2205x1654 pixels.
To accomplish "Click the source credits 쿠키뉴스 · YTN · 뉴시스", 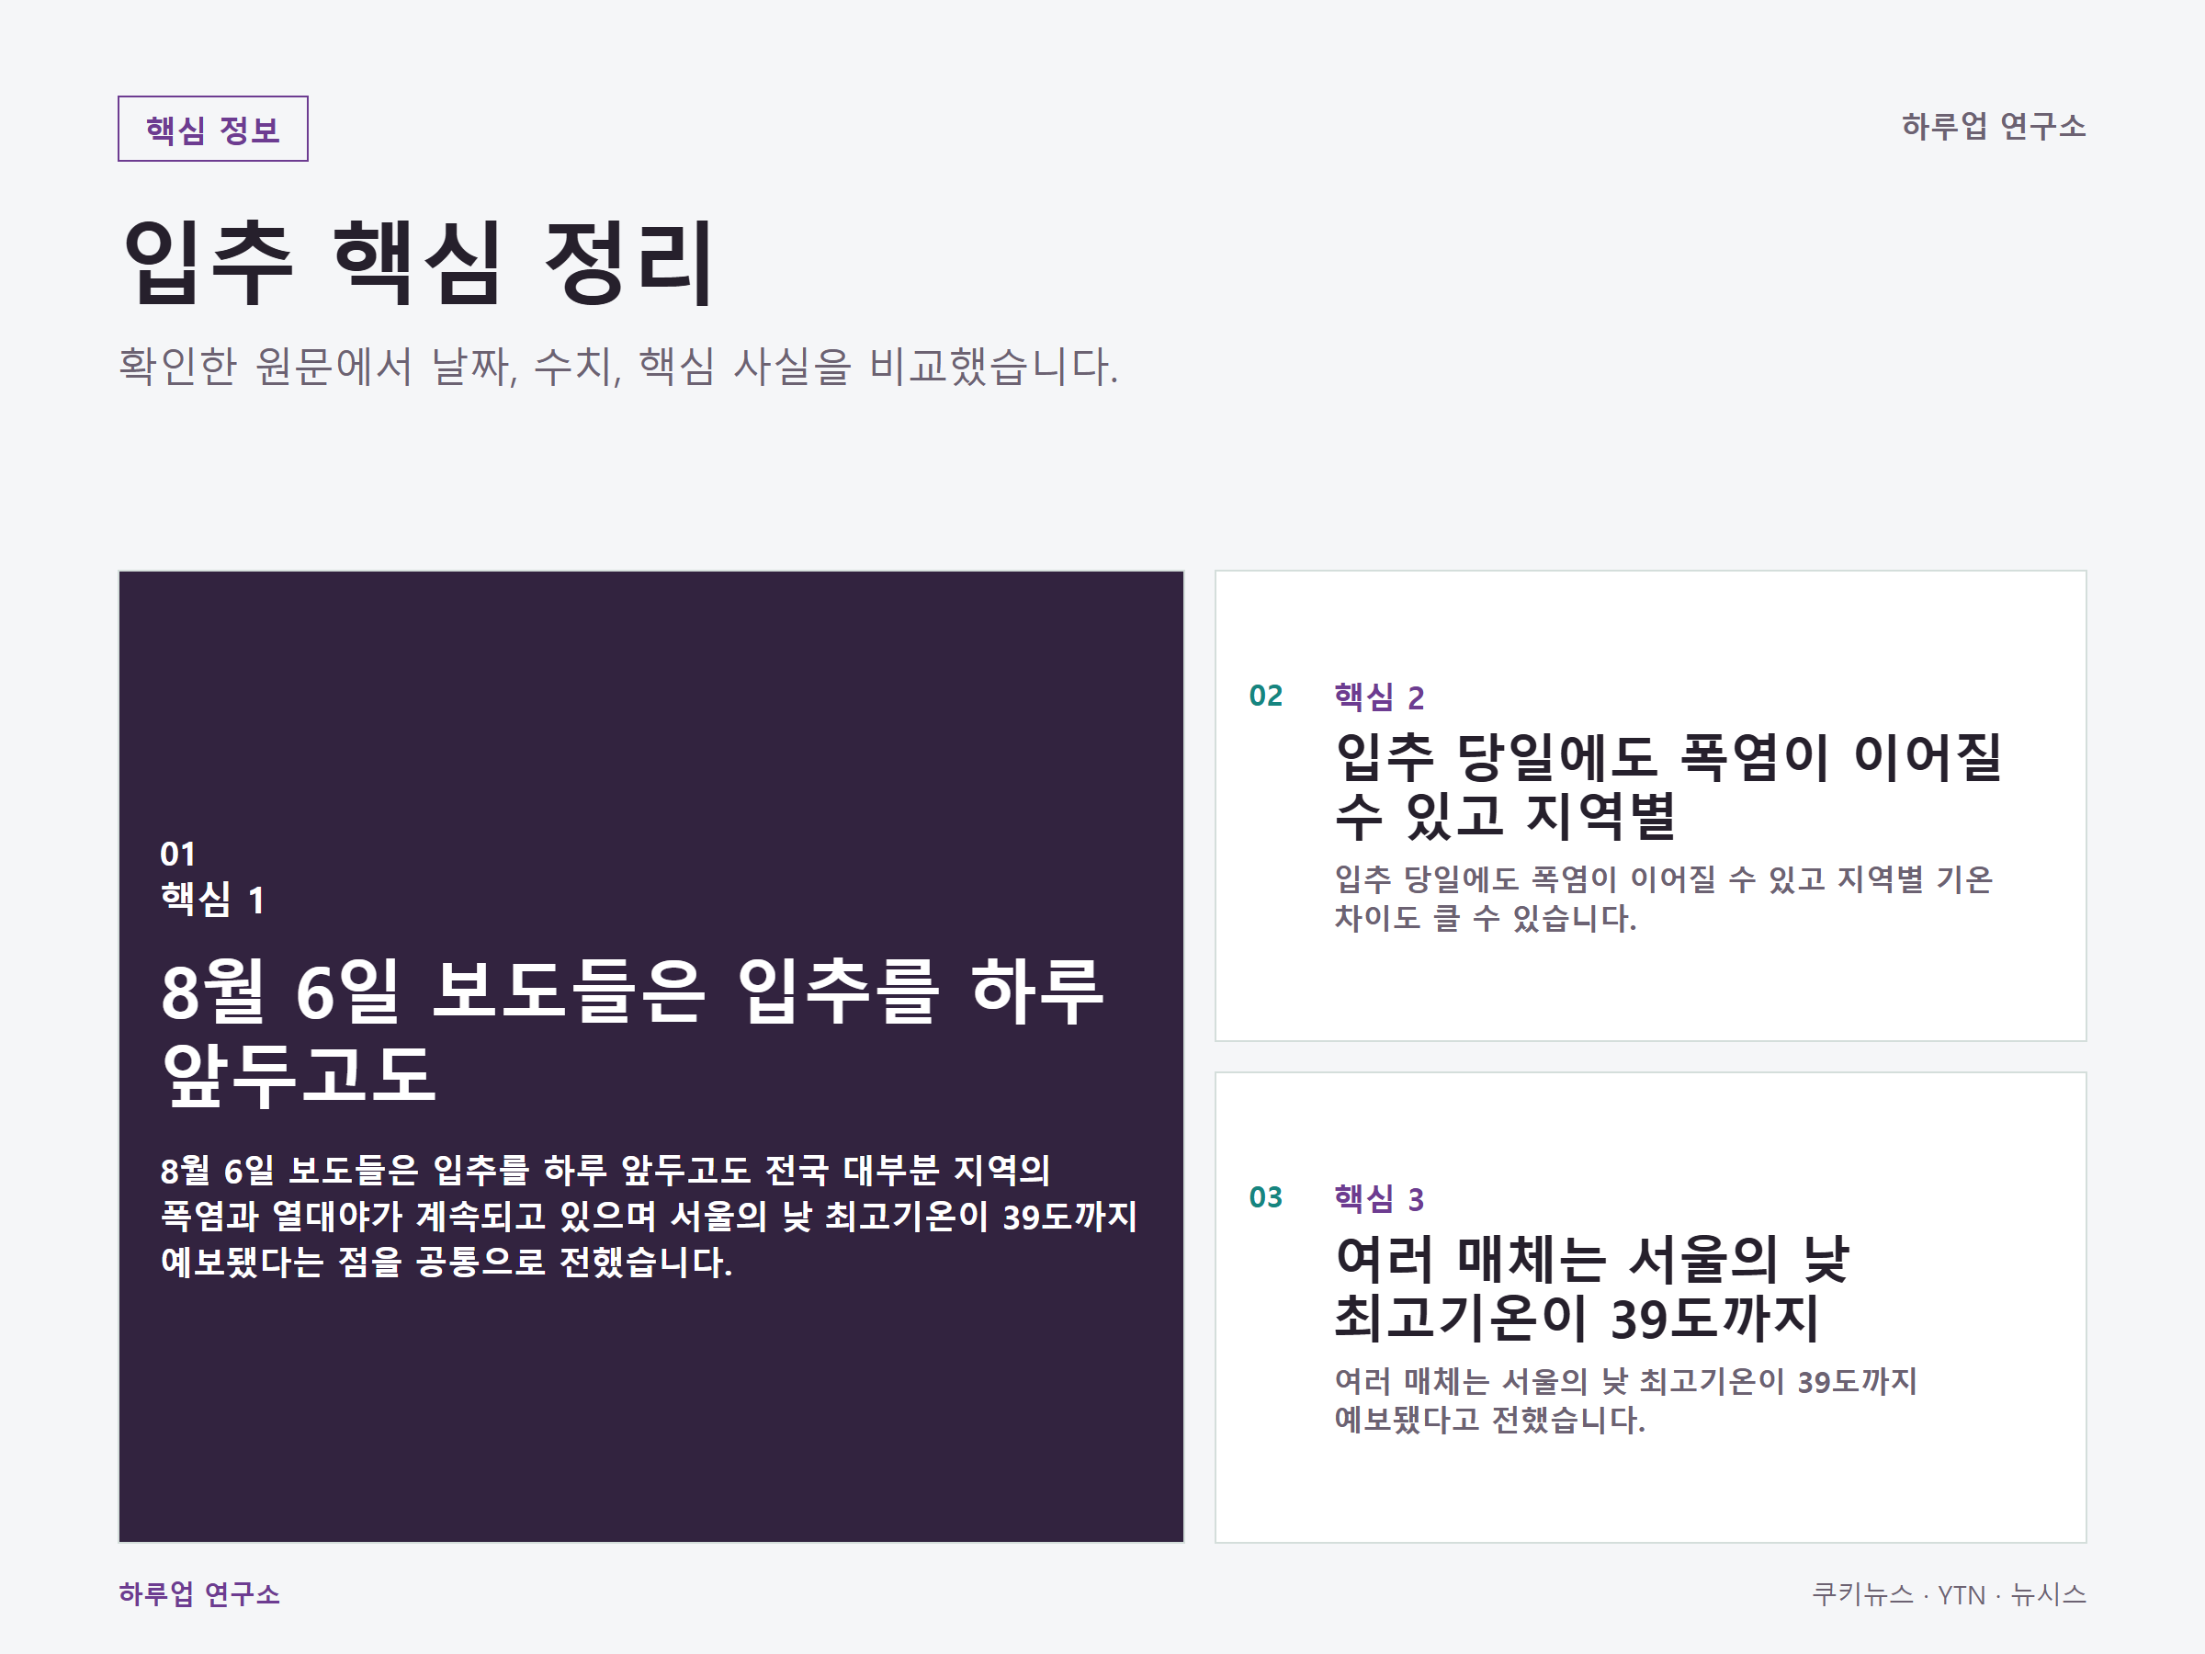I will (1949, 1594).
